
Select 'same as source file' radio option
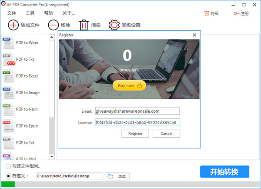pyautogui.click(x=8, y=166)
